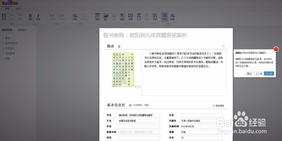Insert a formula with 公式 icon
The width and height of the screenshot is (282, 141).
click(x=139, y=16)
